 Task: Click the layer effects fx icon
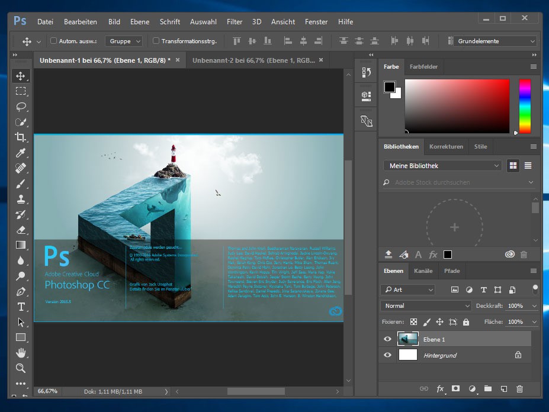[x=440, y=389]
